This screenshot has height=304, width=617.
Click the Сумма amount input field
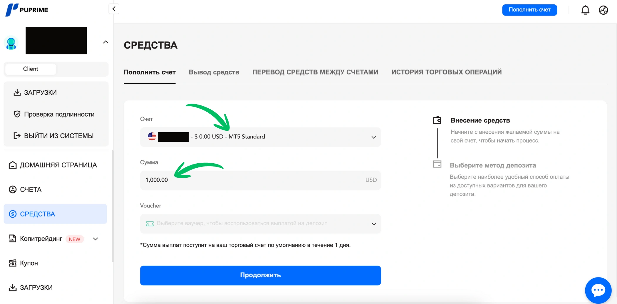tap(253, 180)
